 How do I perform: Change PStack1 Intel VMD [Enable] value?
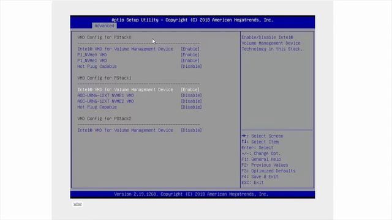[190, 90]
